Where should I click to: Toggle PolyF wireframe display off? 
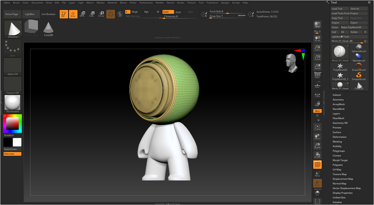tap(317, 164)
